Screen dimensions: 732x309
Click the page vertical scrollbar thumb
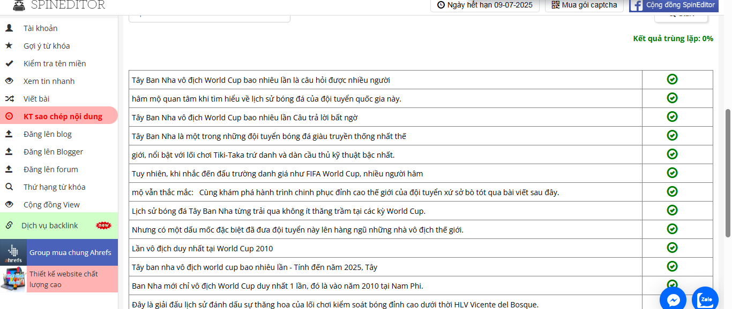pyautogui.click(x=728, y=173)
